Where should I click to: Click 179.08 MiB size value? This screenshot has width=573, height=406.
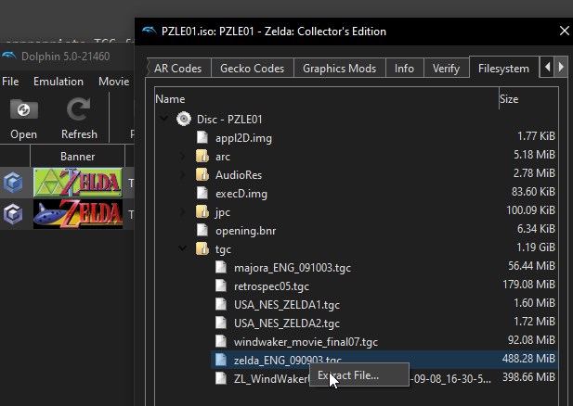[x=528, y=285]
